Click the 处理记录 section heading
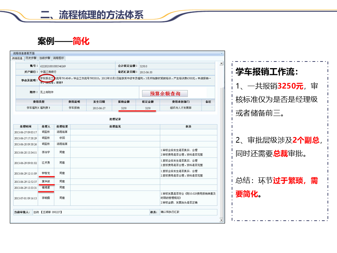This screenshot has width=337, height=253. click(115, 119)
